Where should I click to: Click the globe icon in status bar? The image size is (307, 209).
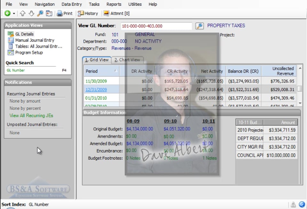302,204
